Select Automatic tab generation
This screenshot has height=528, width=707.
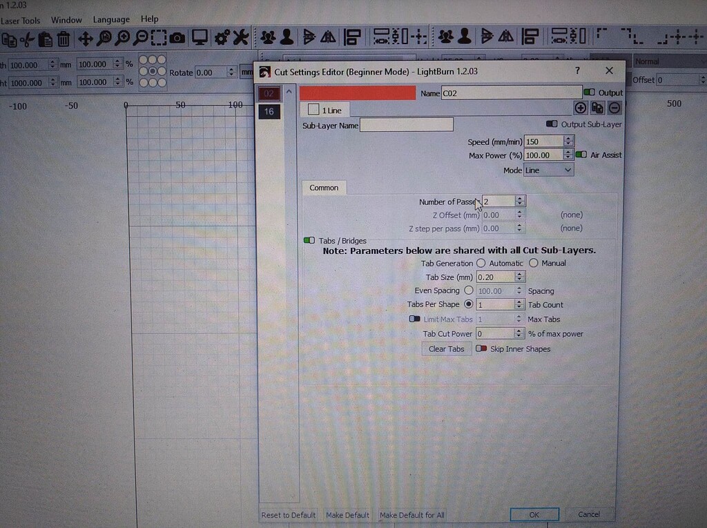[481, 263]
